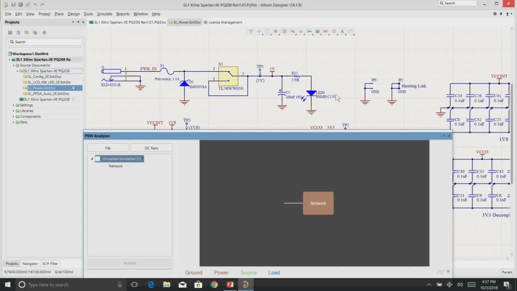Expand the Settings folder in Projects tree
This screenshot has height=291, width=517.
click(13, 105)
